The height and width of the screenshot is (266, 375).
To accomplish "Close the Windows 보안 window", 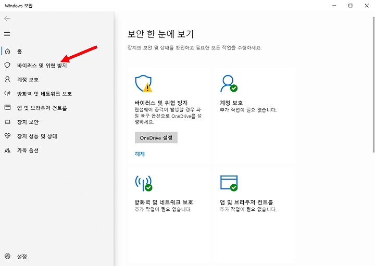I will (367, 6).
